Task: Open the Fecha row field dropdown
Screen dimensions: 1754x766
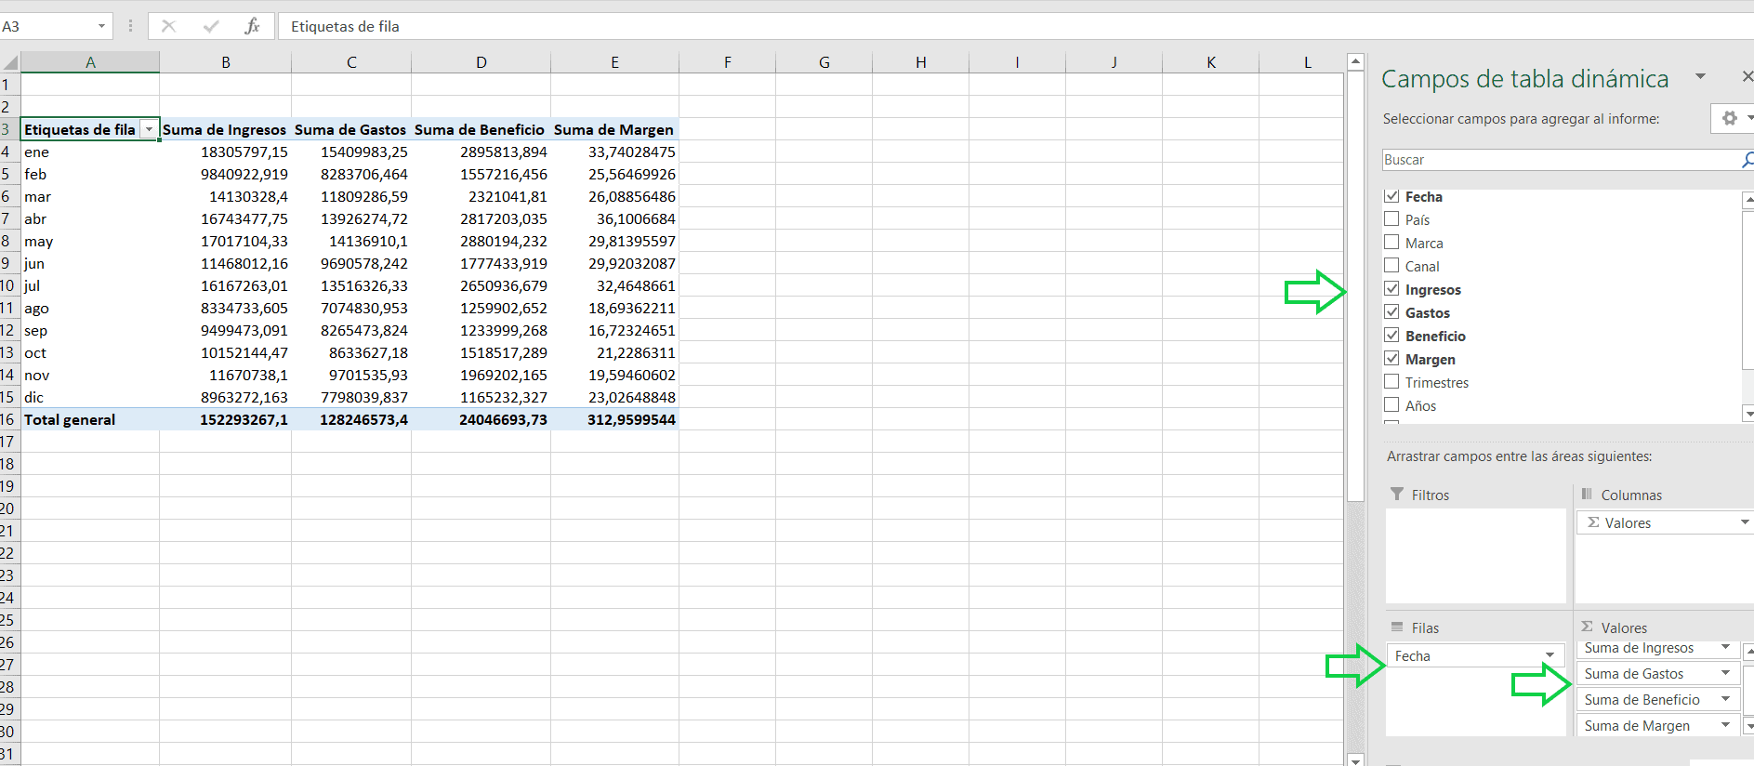Action: pyautogui.click(x=1550, y=655)
